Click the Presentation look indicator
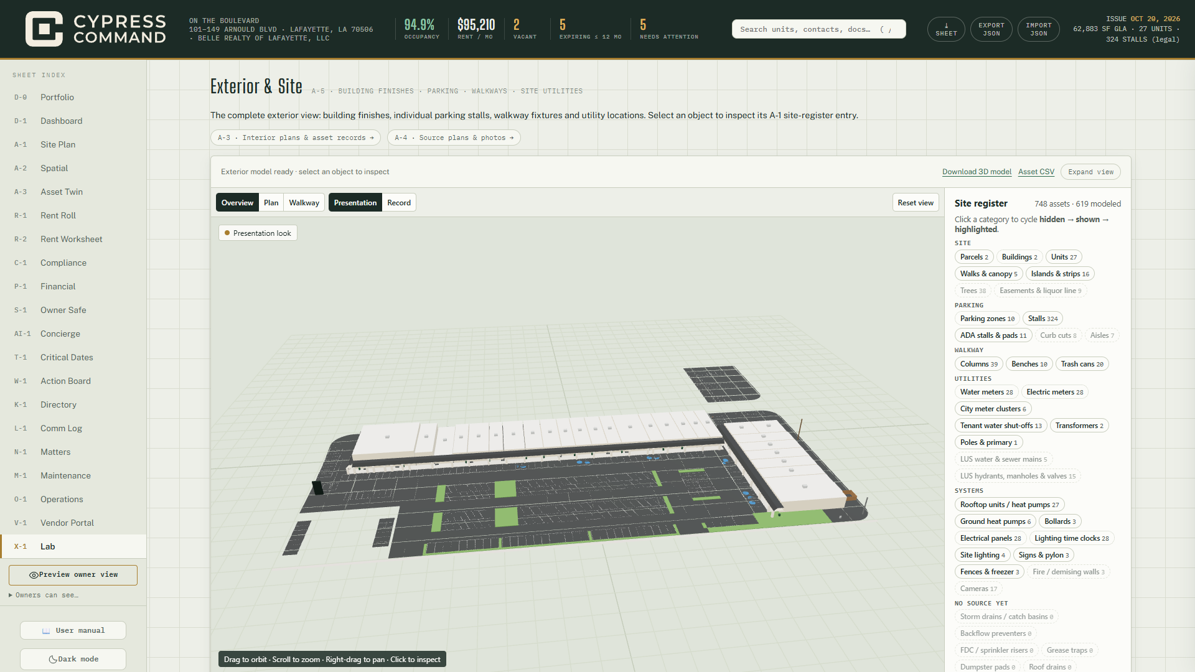 point(258,233)
